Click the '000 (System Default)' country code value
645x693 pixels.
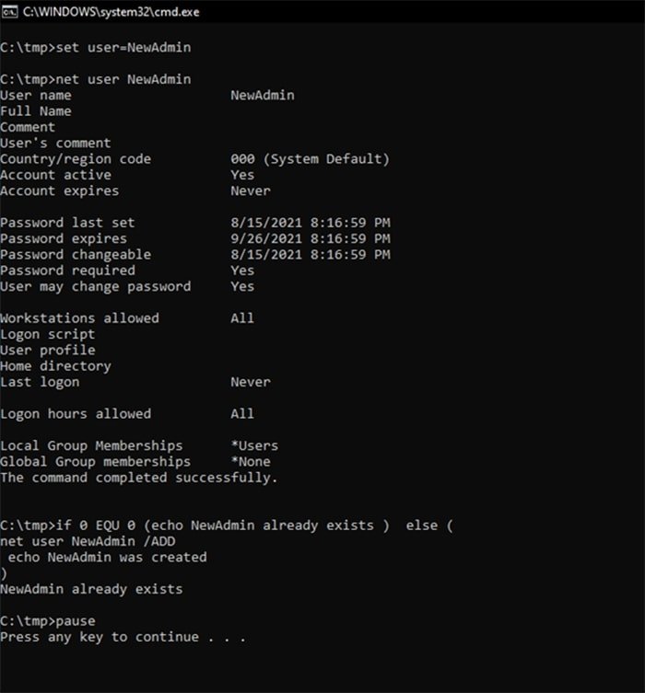310,159
